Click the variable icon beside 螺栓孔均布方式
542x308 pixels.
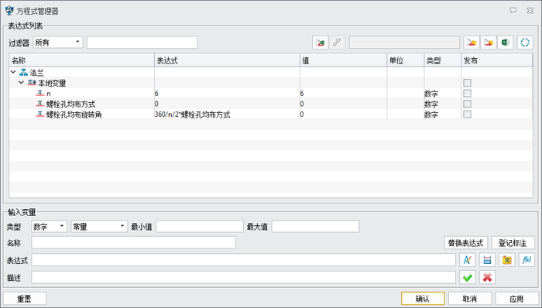(40, 104)
